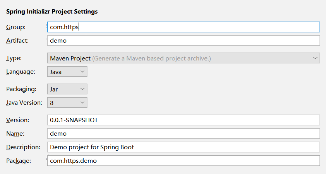
Task: Expand the Language dropdown showing Java
Action: pyautogui.click(x=67, y=72)
